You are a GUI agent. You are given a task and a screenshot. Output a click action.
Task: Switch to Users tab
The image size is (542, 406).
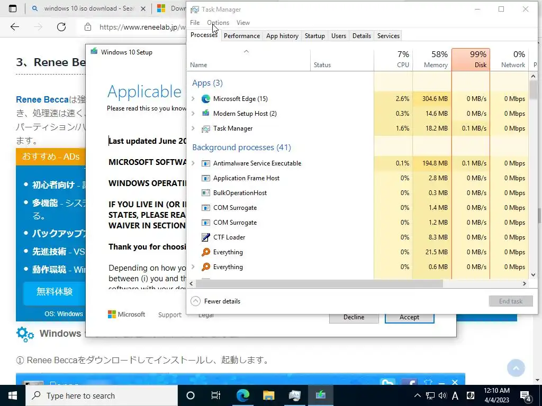coord(338,36)
